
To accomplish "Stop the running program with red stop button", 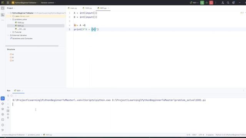I will coord(211,3).
